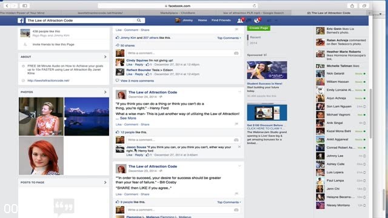Click the 50 shares icon link
Screen dimensions: 388x218
click(x=125, y=45)
